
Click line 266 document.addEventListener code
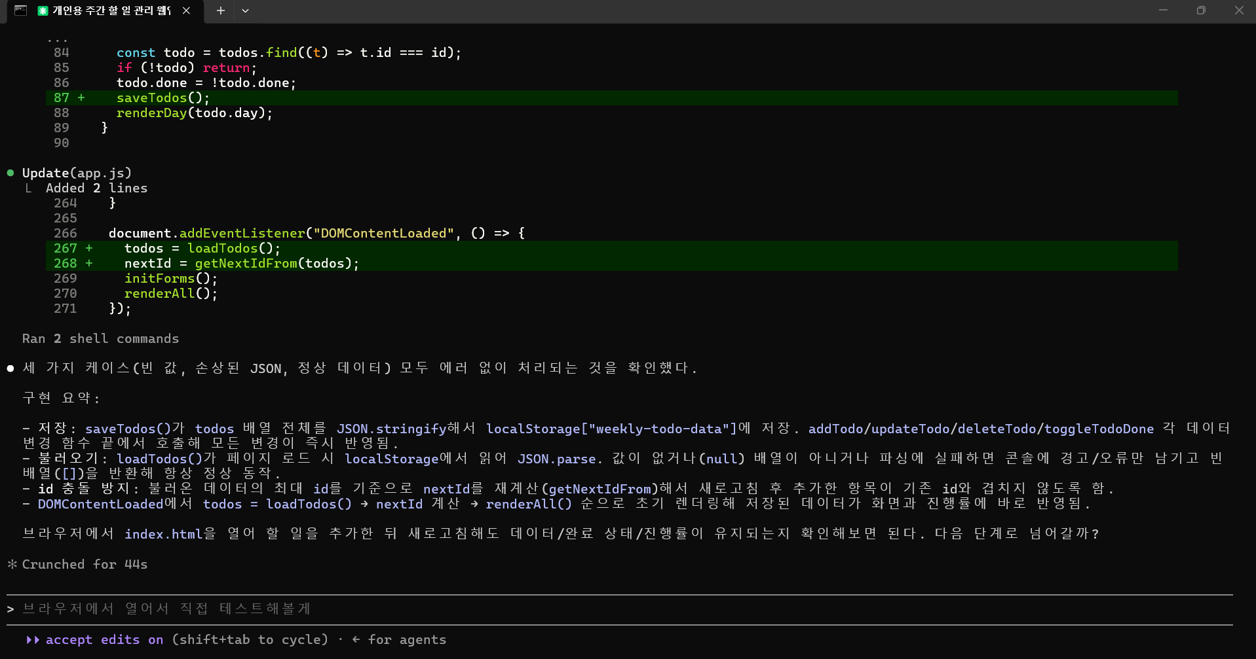[x=316, y=233]
